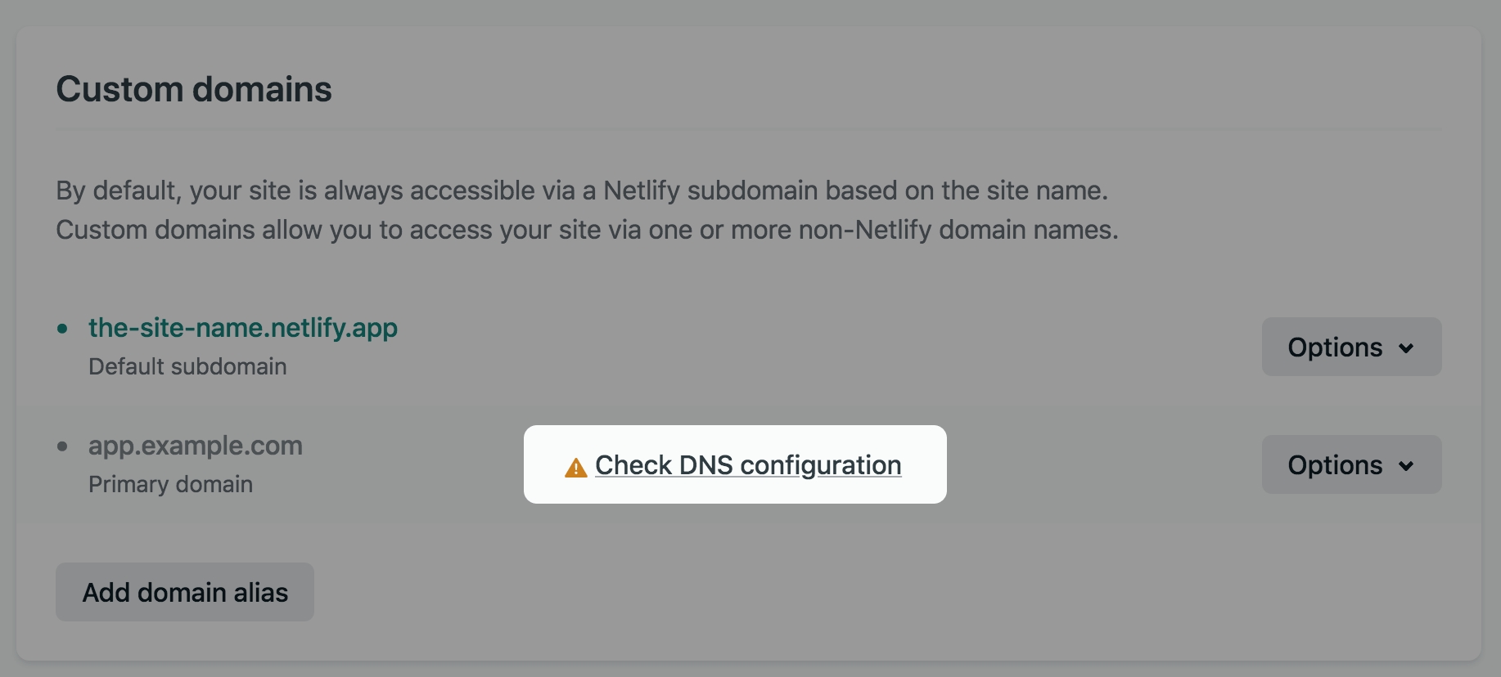Screen dimensions: 1501x677
Task: Click the app.example.com domain name
Action: pos(195,446)
